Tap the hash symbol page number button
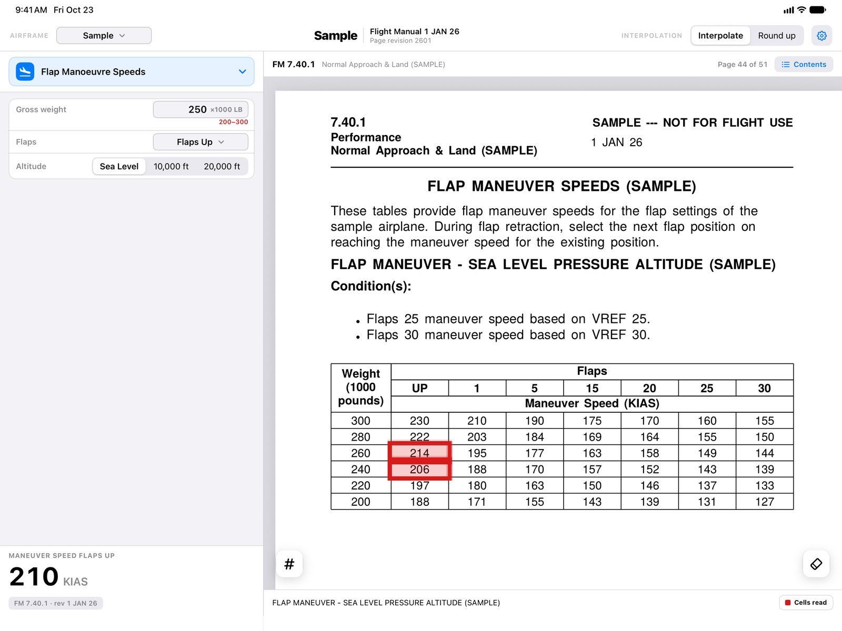Viewport: 842px width, 631px height. coord(289,564)
